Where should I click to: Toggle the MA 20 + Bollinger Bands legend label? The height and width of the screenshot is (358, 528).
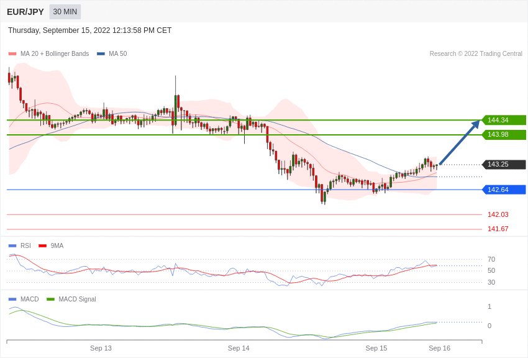[x=55, y=53]
